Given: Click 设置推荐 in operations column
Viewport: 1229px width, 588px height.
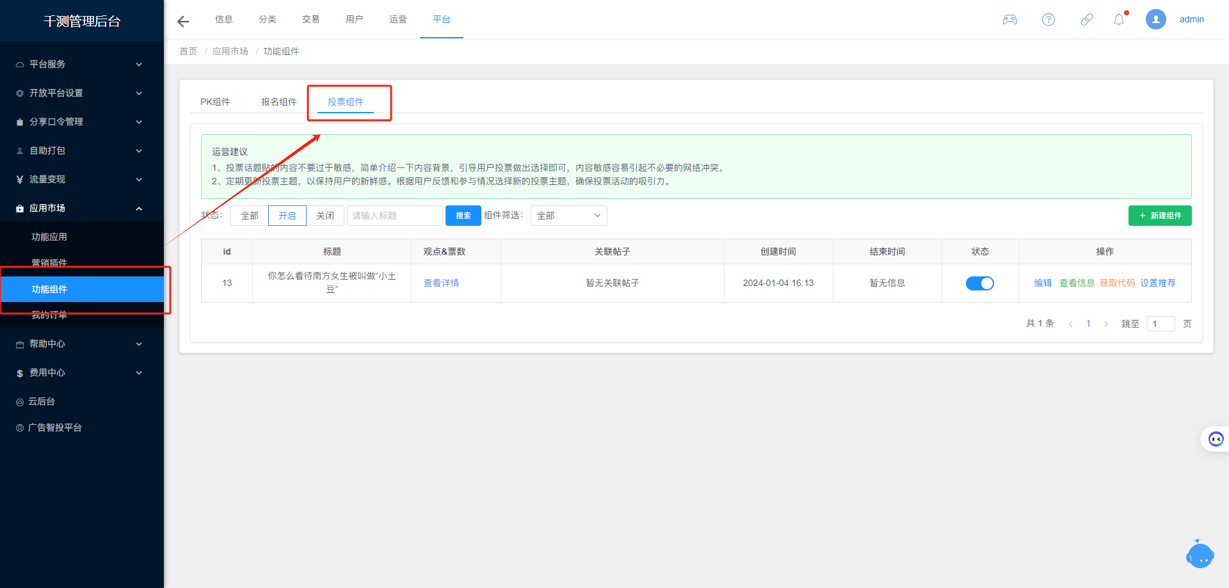Looking at the screenshot, I should coord(1158,283).
